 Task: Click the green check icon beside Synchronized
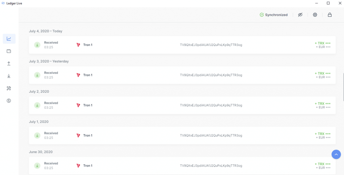[x=261, y=15]
